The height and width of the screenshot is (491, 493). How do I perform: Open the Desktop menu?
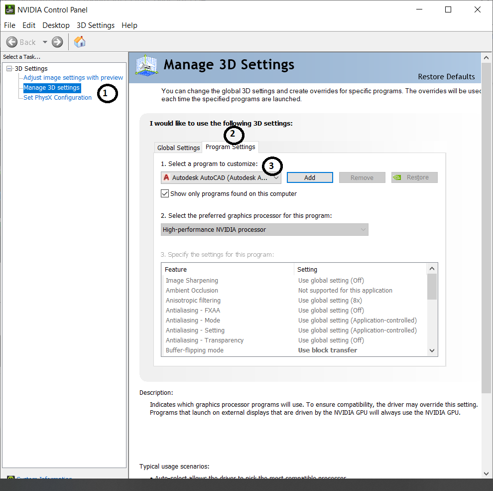point(56,25)
